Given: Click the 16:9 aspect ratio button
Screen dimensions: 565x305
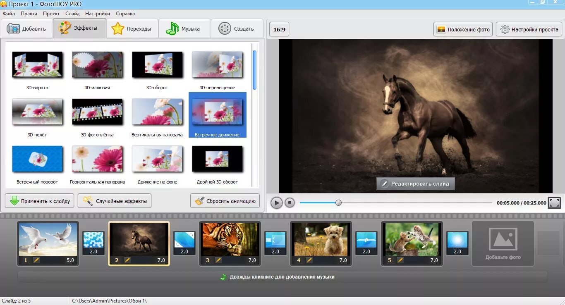Looking at the screenshot, I should coord(279,29).
